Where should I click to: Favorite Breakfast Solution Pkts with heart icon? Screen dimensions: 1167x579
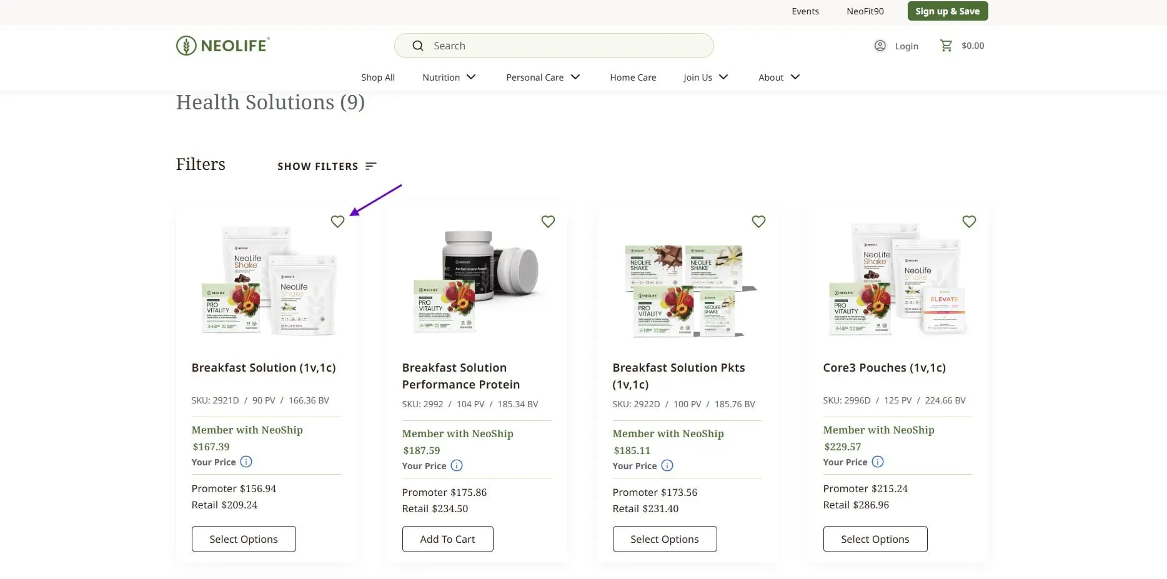(x=758, y=222)
